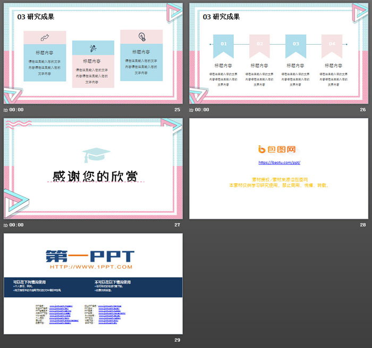Click slide number 27 label
The height and width of the screenshot is (348, 372).
177,225
